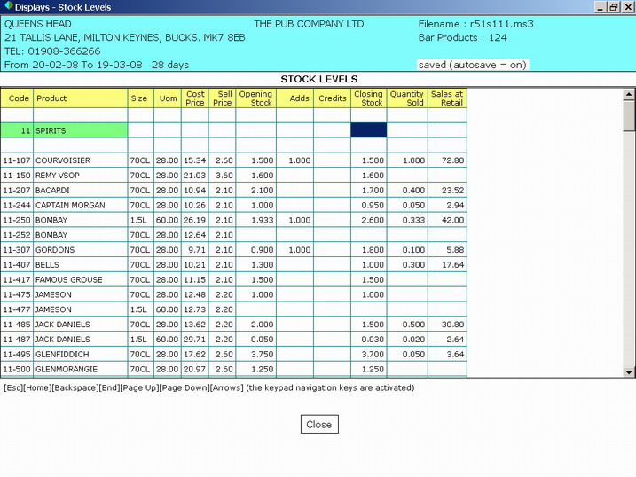Viewport: 636px width, 477px height.
Task: Click the dark blue selected Closing Stock cell
Action: click(x=368, y=130)
